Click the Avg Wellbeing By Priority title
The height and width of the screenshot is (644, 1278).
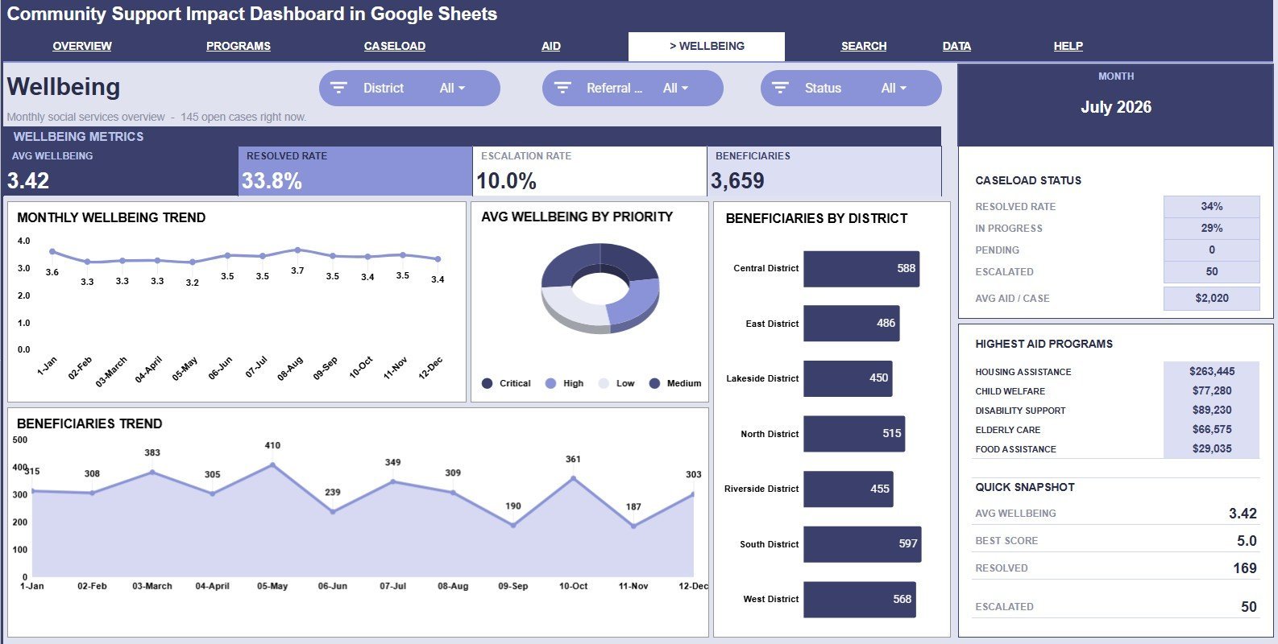click(577, 217)
